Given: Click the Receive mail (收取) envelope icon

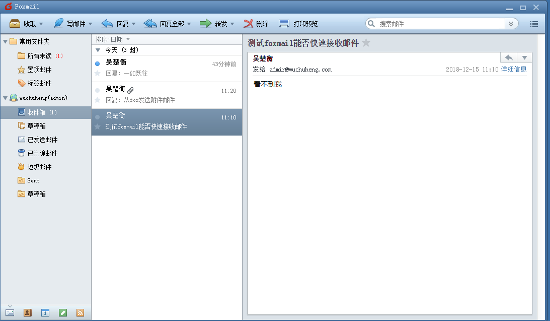Looking at the screenshot, I should click(15, 24).
